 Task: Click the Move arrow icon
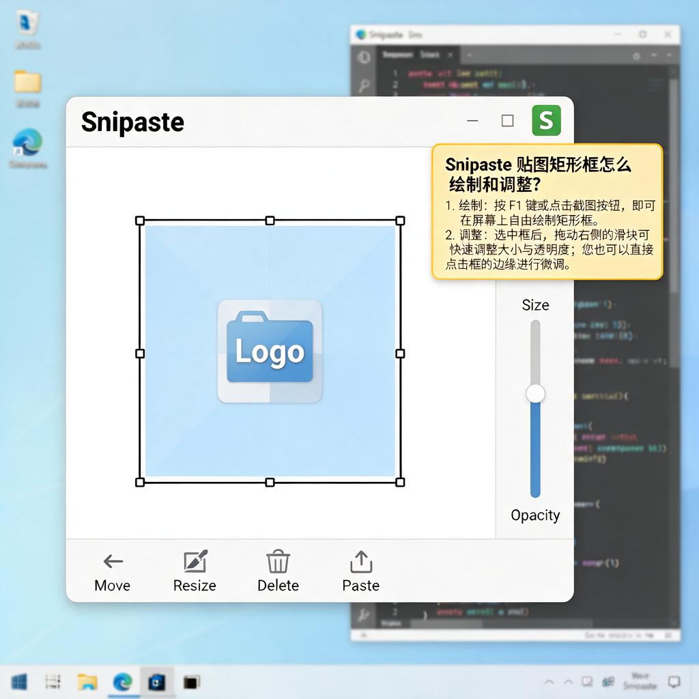[113, 561]
